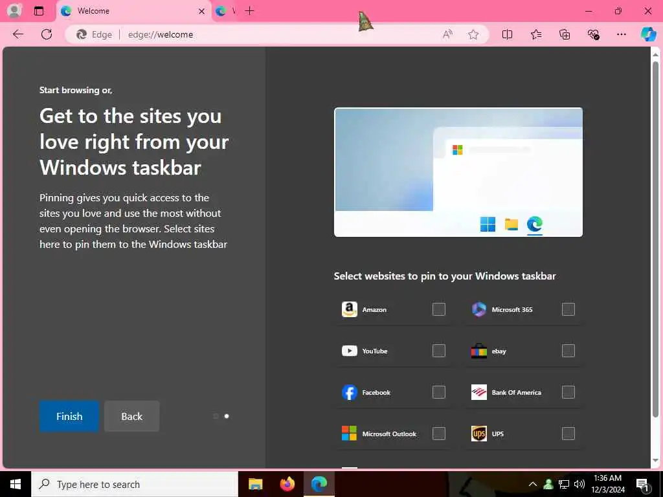The height and width of the screenshot is (497, 663).
Task: Click the Amazon label text
Action: coord(374,310)
